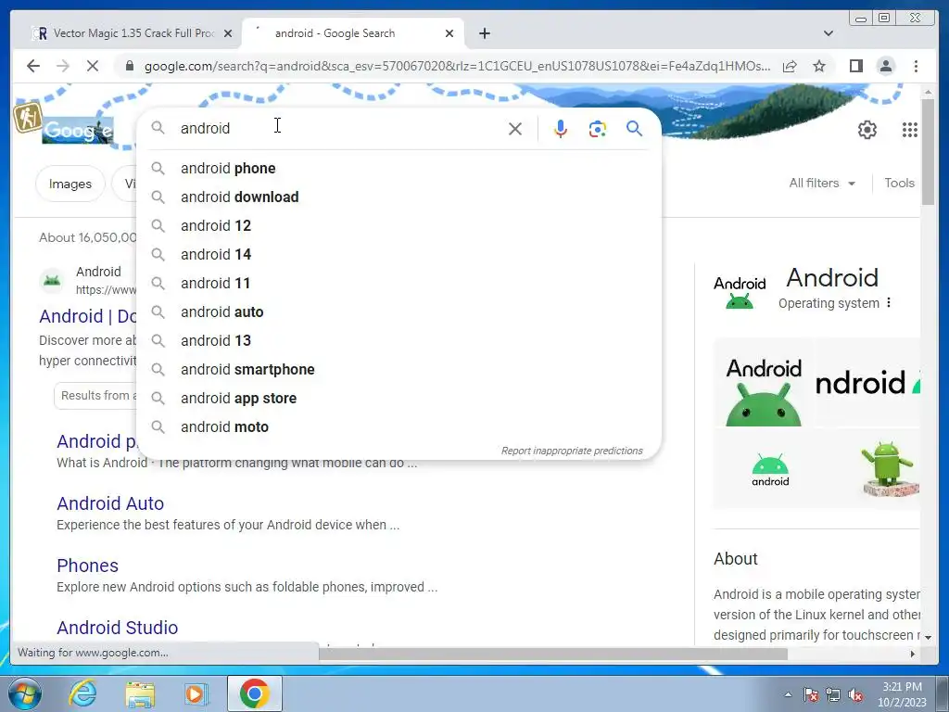The height and width of the screenshot is (712, 949).
Task: Choose suggestion android 14
Action: 399,254
